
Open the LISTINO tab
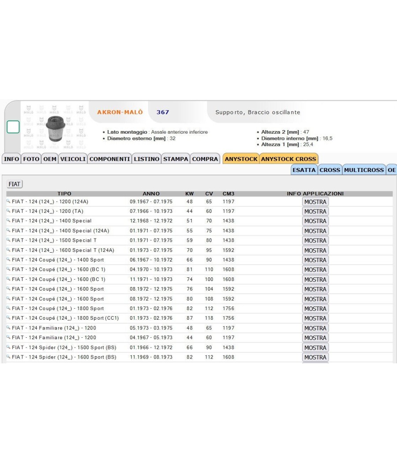[146, 159]
